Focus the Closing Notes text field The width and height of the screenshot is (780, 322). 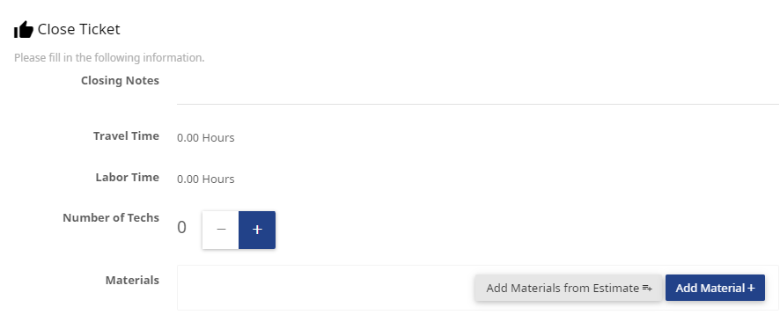pyautogui.click(x=477, y=90)
